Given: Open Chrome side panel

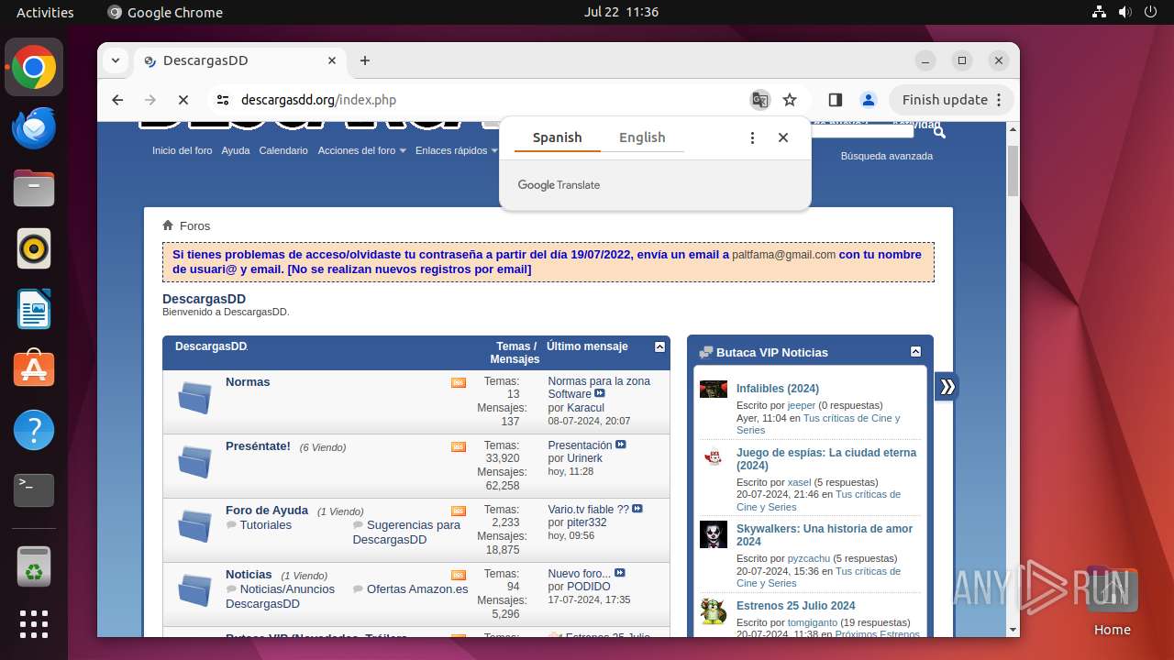Looking at the screenshot, I should [835, 100].
